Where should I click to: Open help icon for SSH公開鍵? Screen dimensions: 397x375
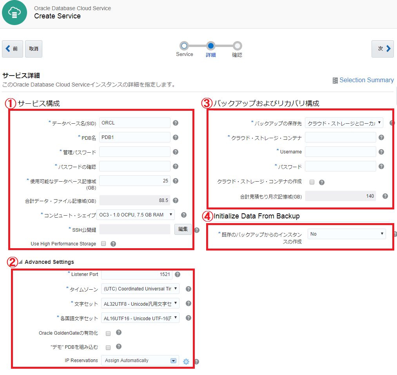(x=197, y=230)
